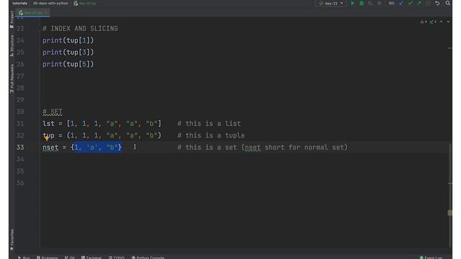Click the print(tup[3]) line
Viewport: 461px width, 259px height.
68,53
